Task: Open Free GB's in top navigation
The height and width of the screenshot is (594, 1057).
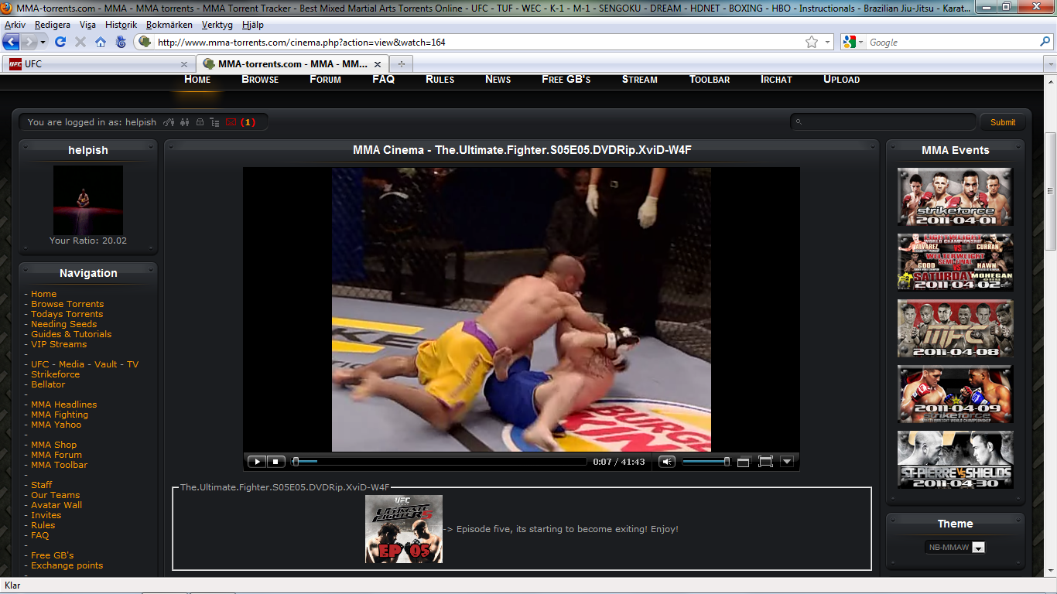Action: point(566,79)
